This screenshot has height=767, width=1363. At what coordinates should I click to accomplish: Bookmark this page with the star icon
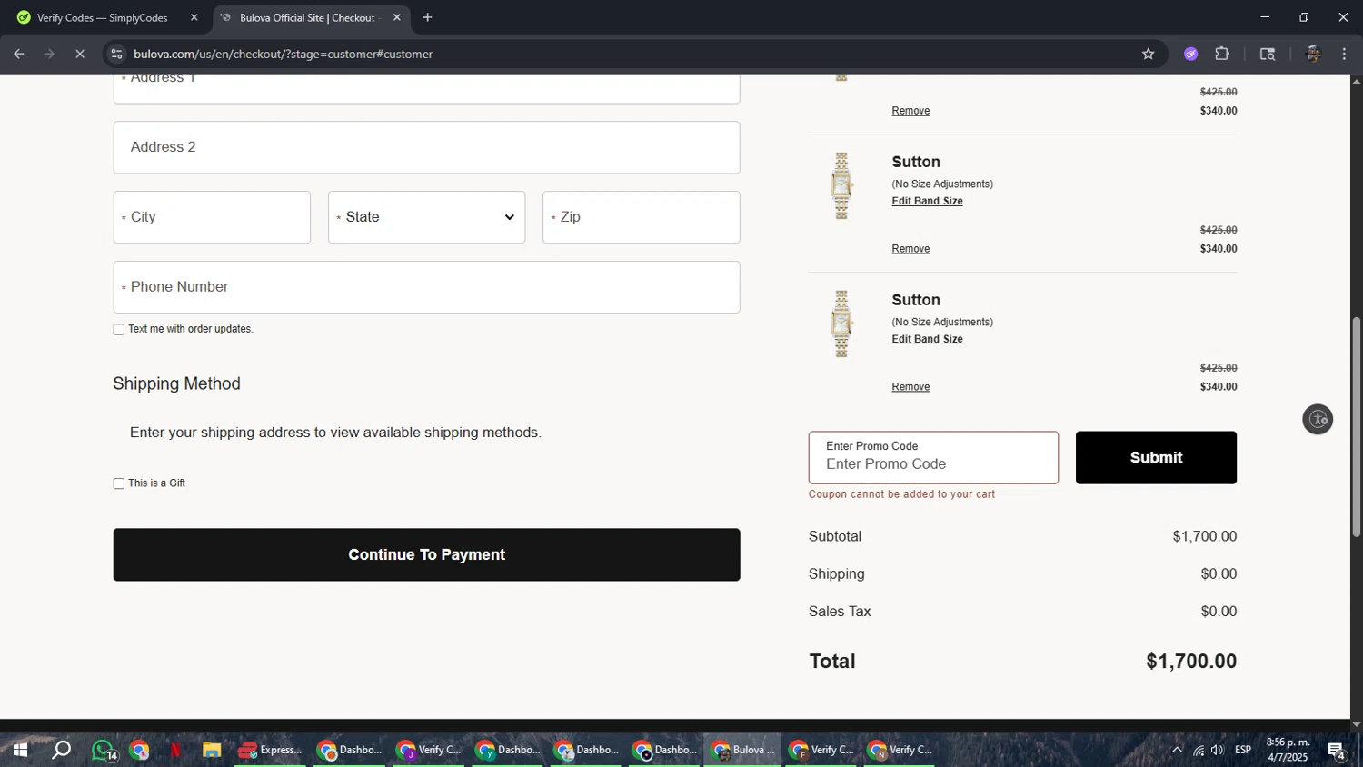click(1148, 54)
